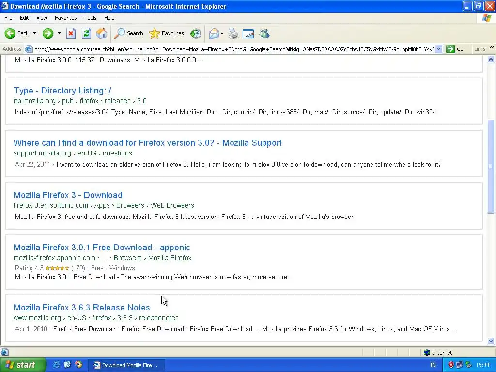Open the View menu

[42, 18]
